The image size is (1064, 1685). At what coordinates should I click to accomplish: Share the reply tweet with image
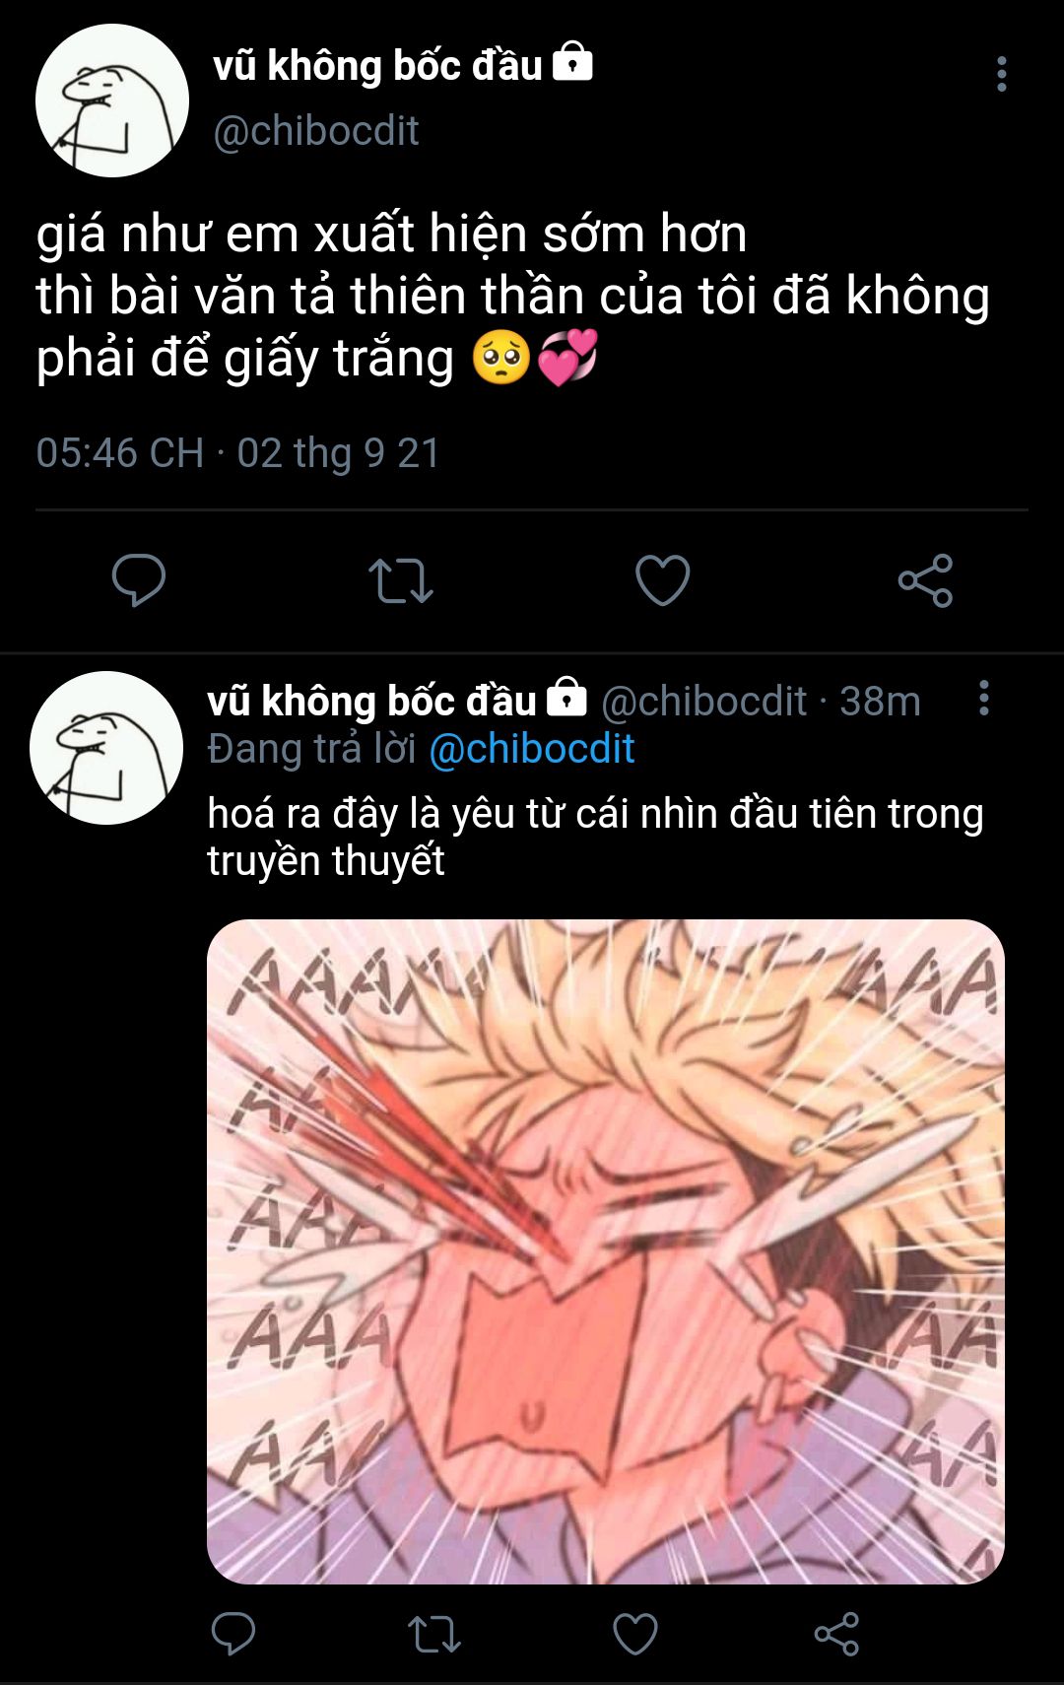pos(836,1634)
